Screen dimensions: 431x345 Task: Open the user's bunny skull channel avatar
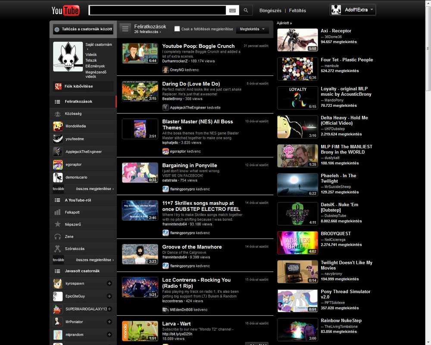pyautogui.click(x=68, y=56)
